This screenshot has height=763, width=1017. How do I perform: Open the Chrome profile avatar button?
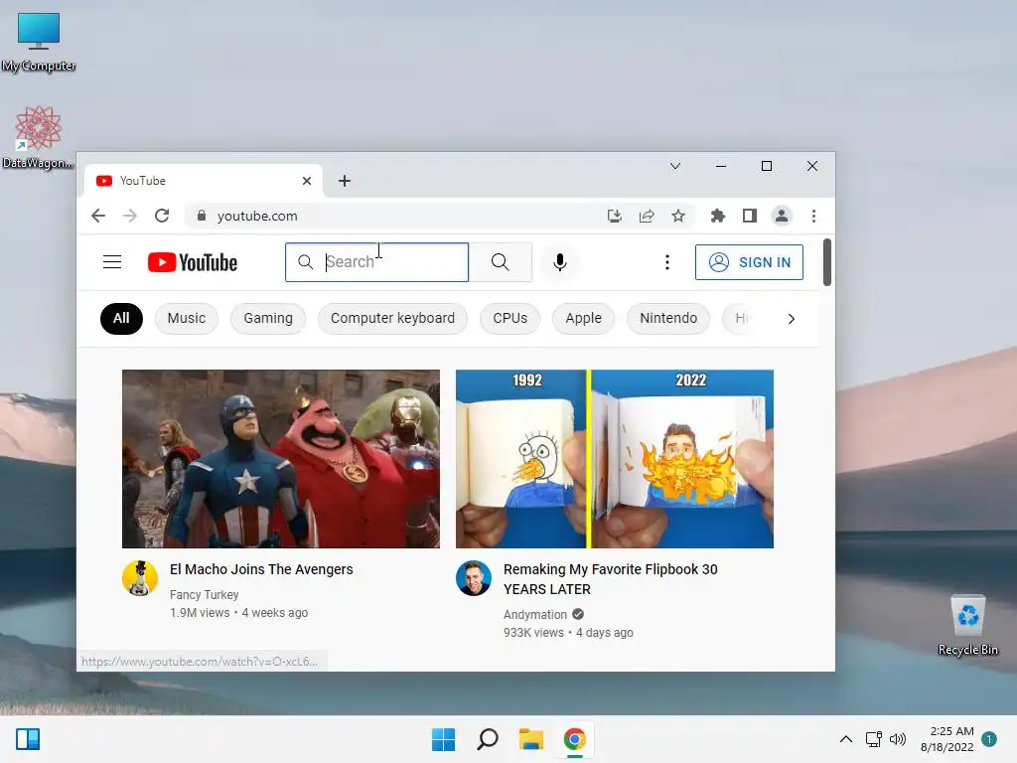782,216
